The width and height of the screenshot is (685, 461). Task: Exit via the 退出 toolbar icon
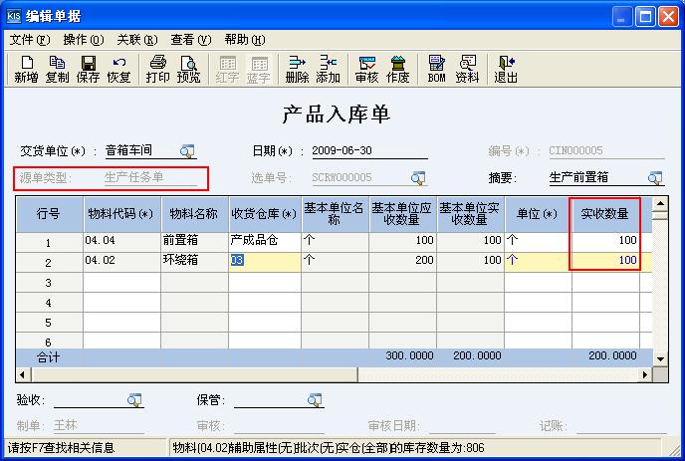[x=506, y=69]
